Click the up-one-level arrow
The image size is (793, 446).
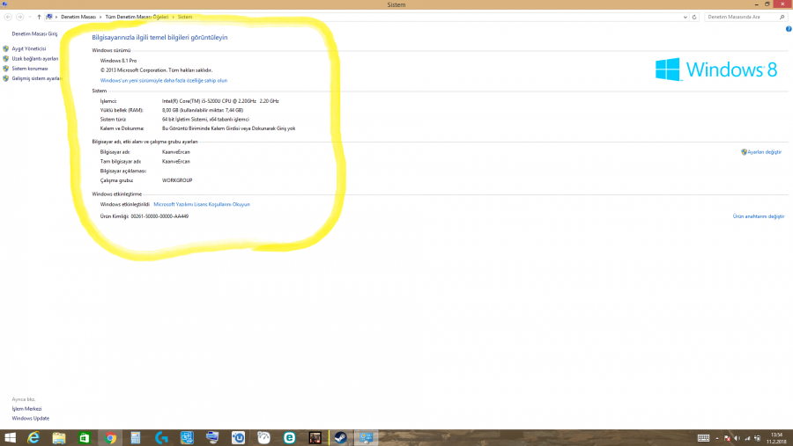click(39, 18)
